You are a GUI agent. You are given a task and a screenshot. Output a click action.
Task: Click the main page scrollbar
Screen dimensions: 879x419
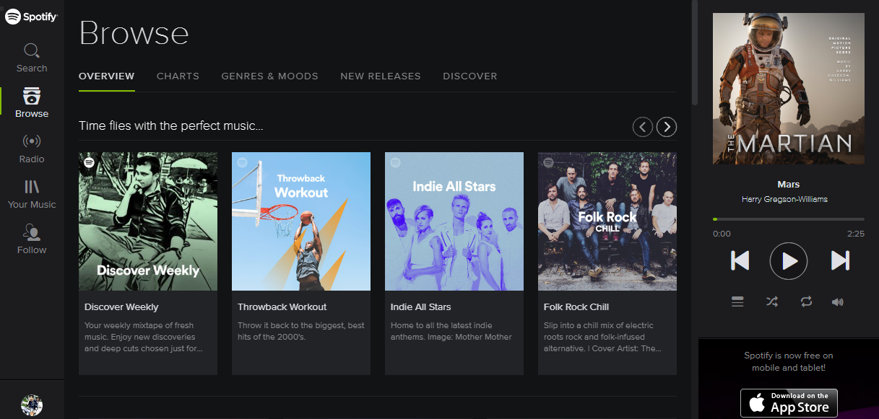[694, 53]
